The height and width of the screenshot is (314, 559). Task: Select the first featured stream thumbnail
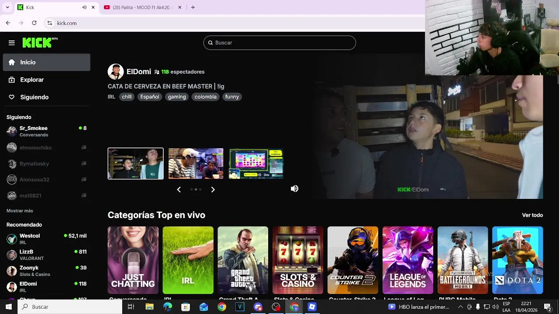pos(136,164)
